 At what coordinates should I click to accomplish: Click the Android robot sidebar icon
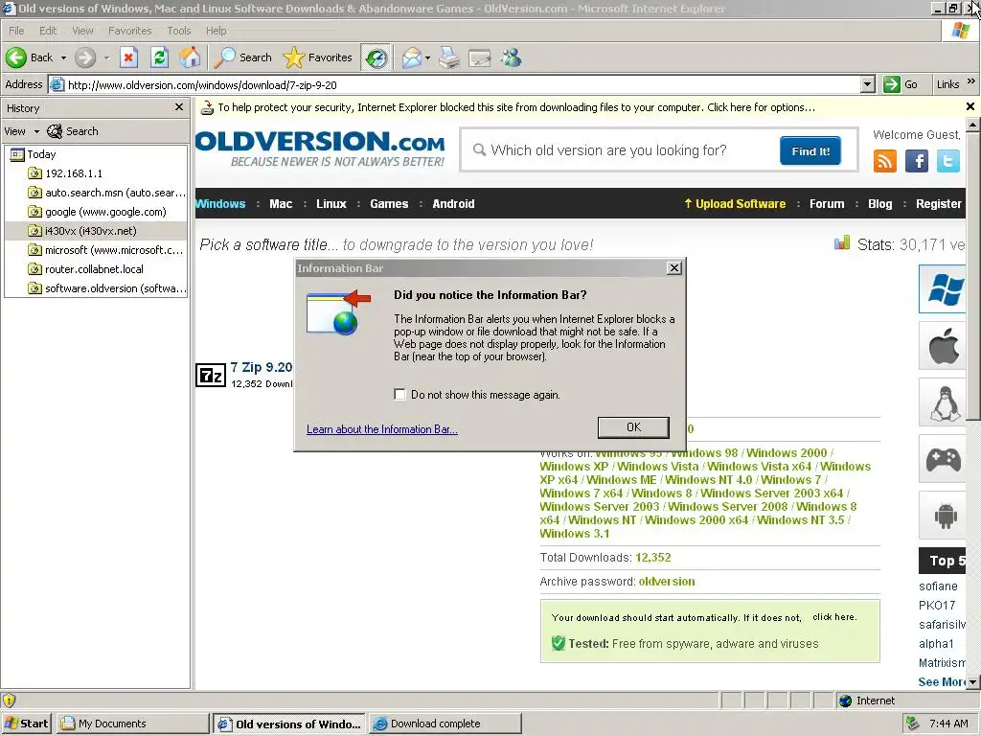tap(943, 516)
